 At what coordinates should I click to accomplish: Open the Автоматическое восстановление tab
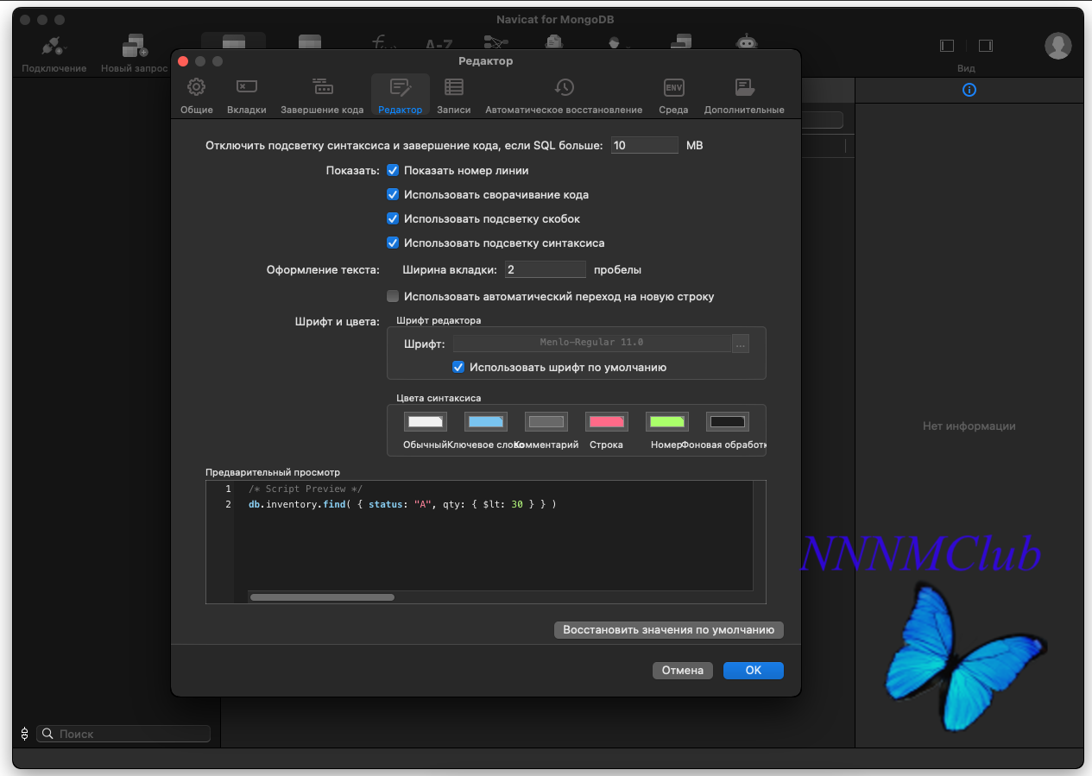[564, 96]
